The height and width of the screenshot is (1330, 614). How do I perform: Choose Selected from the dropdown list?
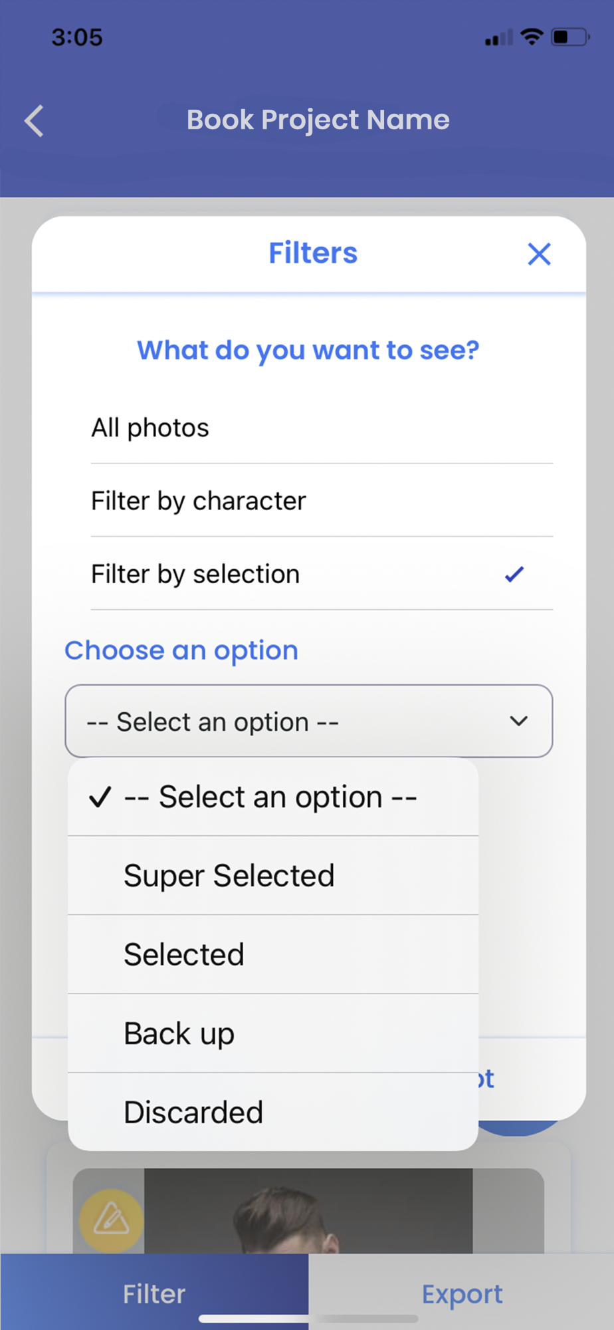click(x=184, y=955)
